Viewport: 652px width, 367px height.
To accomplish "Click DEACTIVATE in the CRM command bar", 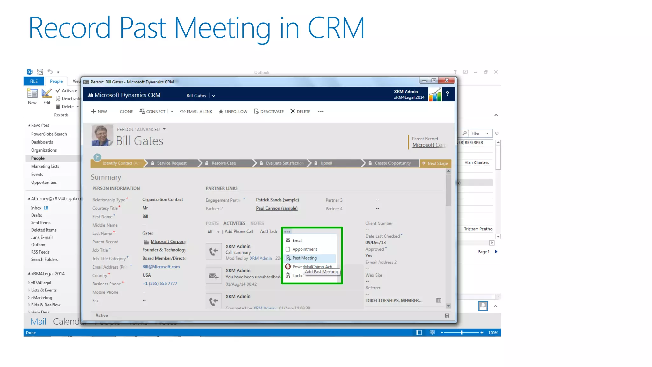I will [x=269, y=112].
